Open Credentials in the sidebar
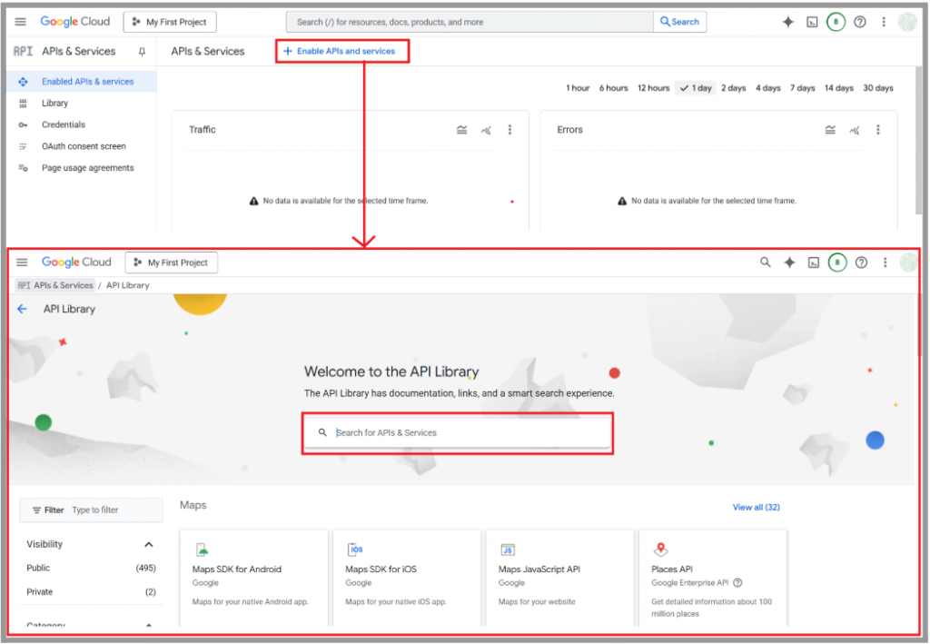 (82, 124)
